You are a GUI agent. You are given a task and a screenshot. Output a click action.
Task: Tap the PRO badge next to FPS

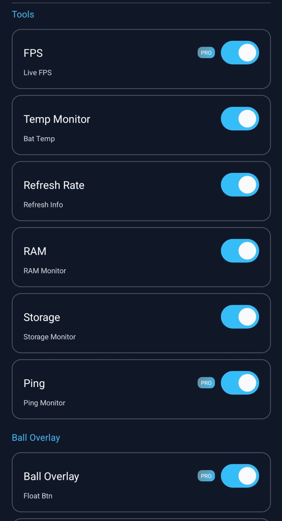coord(206,52)
